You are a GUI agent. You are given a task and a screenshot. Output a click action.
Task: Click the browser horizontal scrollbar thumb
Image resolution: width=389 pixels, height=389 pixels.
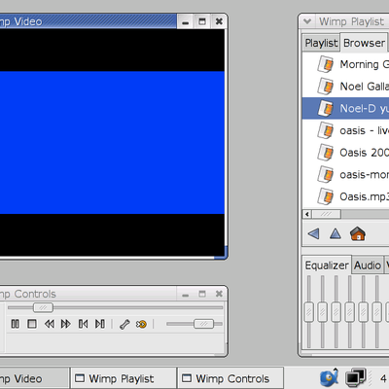coord(326,214)
